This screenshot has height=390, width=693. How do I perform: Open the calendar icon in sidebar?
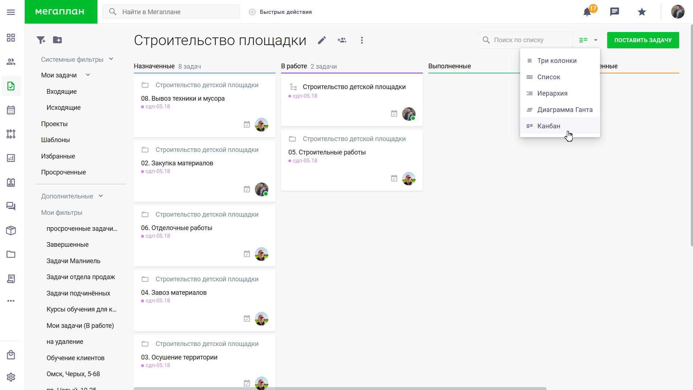(11, 110)
